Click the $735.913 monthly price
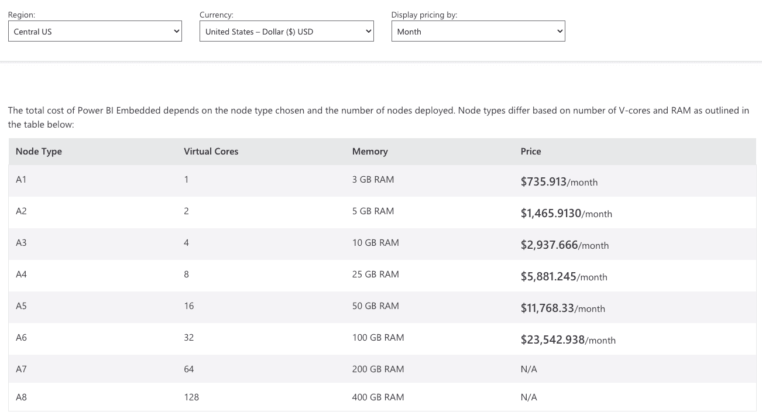Screen dimensions: 762x415 (x=543, y=181)
